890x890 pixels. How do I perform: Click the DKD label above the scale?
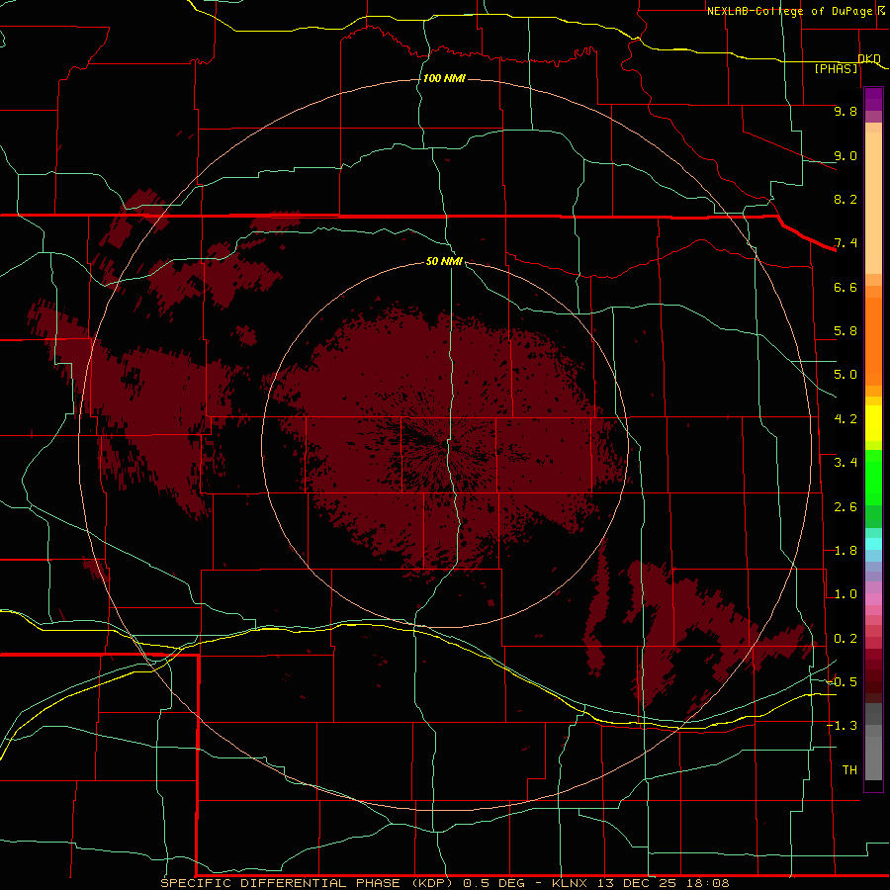tap(869, 58)
